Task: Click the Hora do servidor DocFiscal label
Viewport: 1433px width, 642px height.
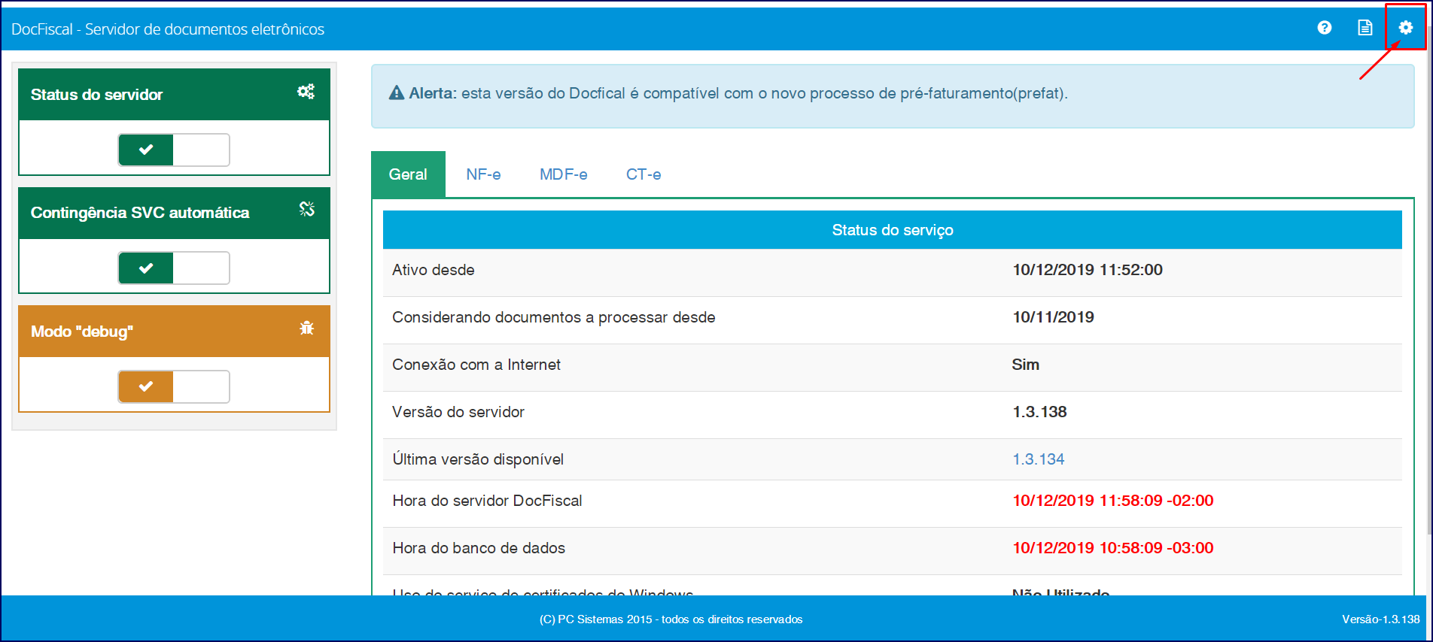Action: tap(487, 501)
